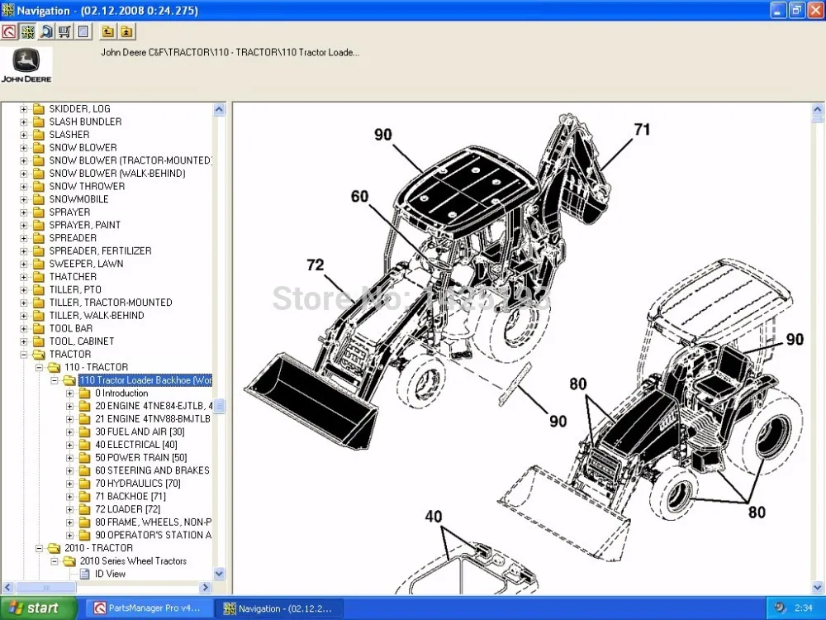Click the tree horizontal scrollbar thumb
Viewport: 826px width, 620px height.
coord(45,587)
